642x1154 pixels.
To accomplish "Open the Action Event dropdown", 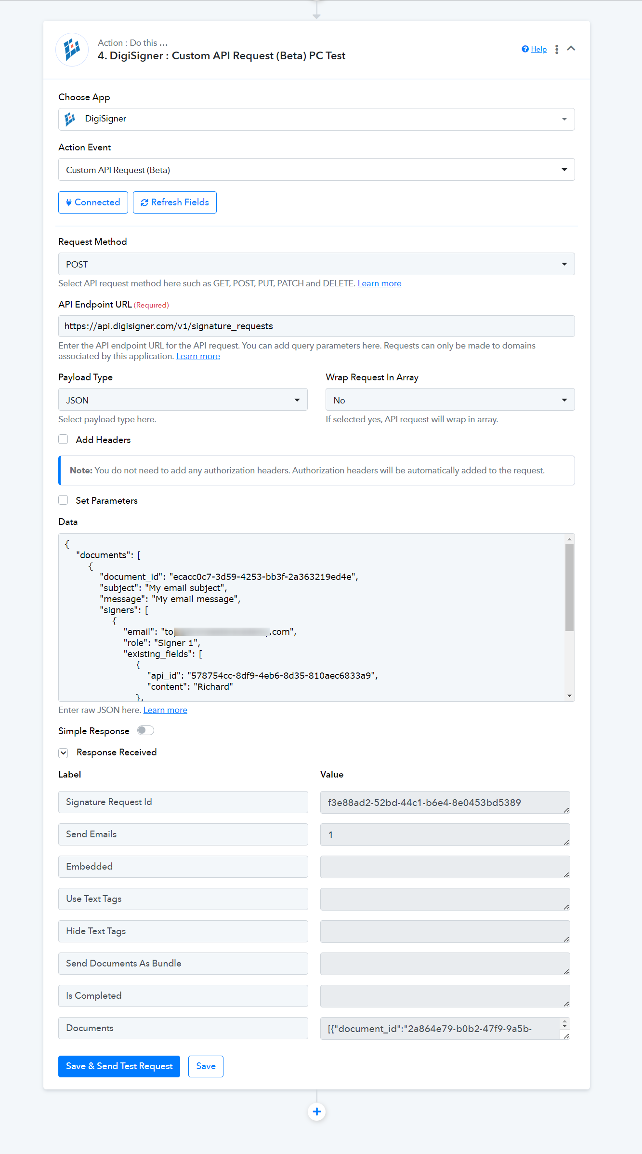I will click(x=316, y=170).
